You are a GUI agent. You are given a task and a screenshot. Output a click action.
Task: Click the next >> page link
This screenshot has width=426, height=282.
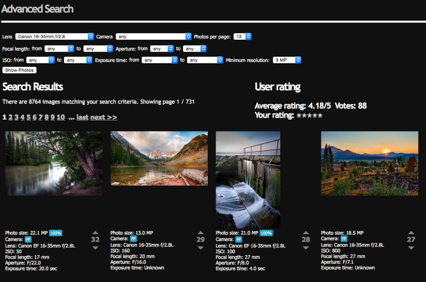coord(104,117)
